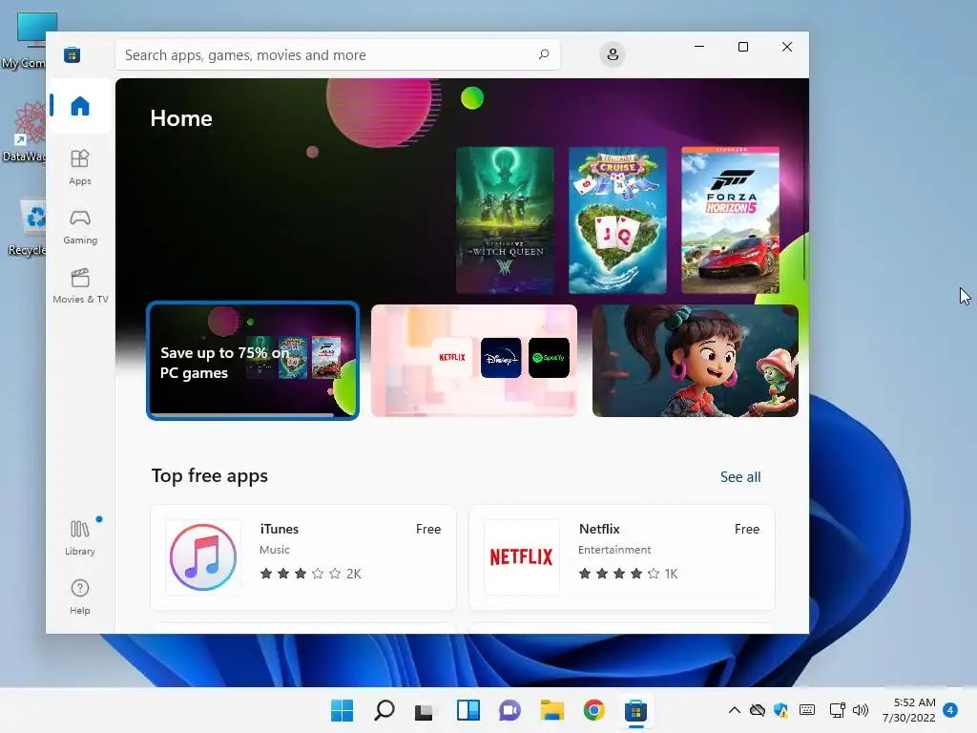977x733 pixels.
Task: Open Chat app on taskbar
Action: coord(509,710)
